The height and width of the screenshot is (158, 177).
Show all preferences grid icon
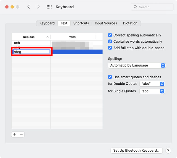tap(49, 7)
